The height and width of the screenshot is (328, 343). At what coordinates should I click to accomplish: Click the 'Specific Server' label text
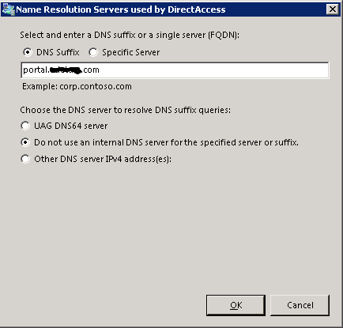131,52
